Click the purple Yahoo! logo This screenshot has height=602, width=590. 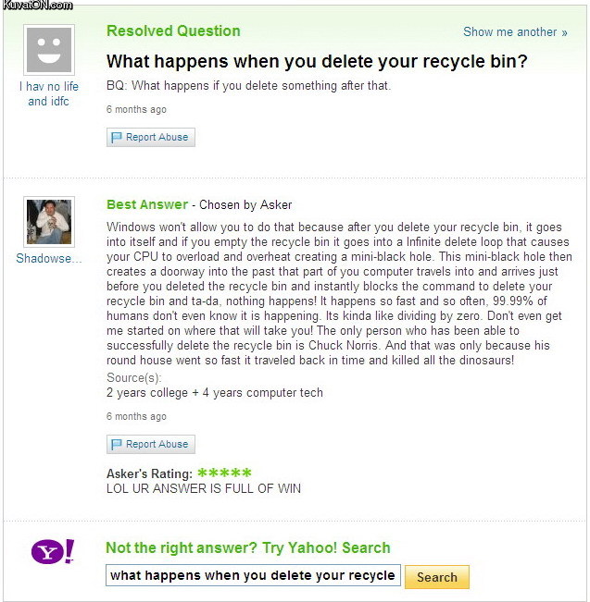(x=53, y=552)
